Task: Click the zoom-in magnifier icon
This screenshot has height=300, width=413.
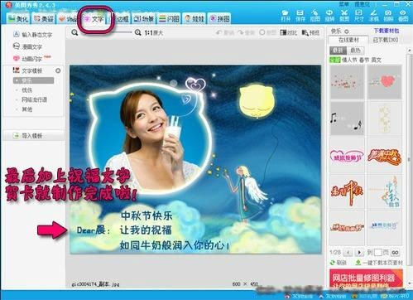Action: (137, 32)
